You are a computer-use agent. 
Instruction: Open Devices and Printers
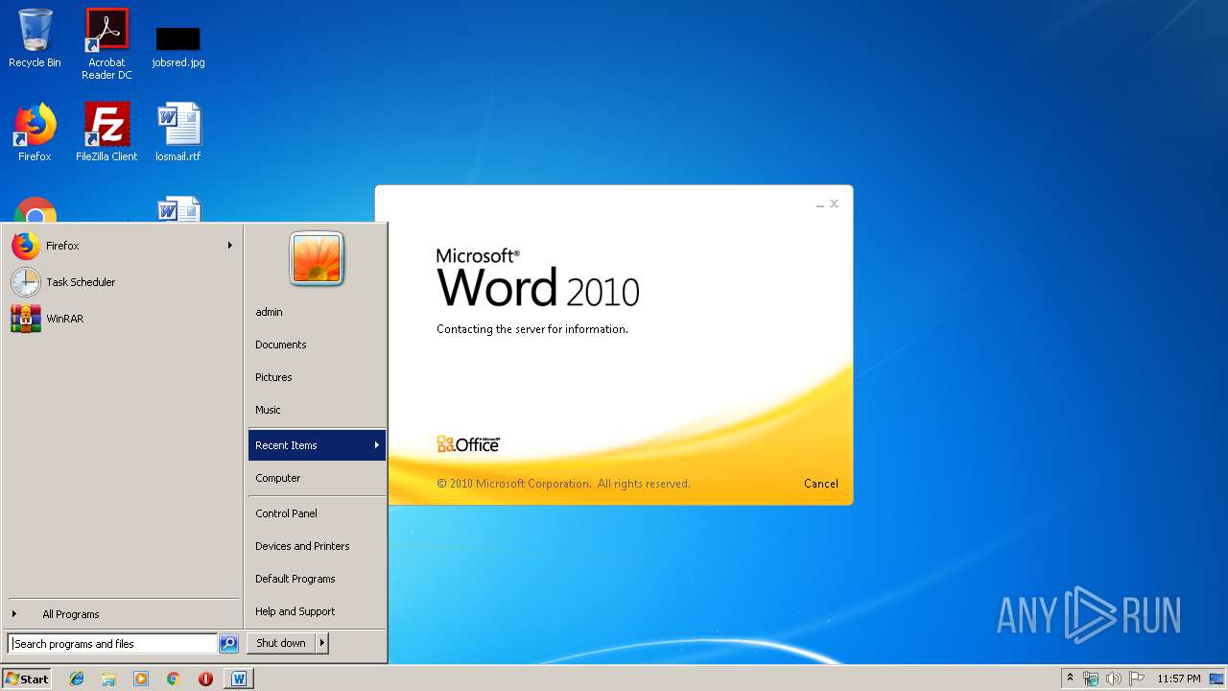click(x=317, y=546)
